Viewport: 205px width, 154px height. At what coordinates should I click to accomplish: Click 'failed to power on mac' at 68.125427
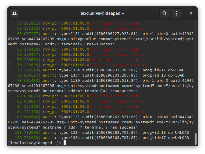pyautogui.click(x=120, y=55)
